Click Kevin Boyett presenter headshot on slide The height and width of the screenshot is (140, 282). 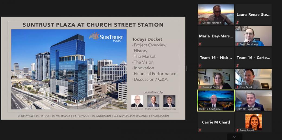137,101
